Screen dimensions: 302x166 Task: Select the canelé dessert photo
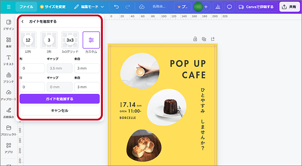(x=167, y=107)
